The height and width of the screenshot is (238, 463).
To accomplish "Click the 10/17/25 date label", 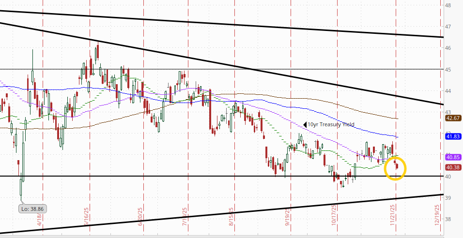I will click(335, 214).
